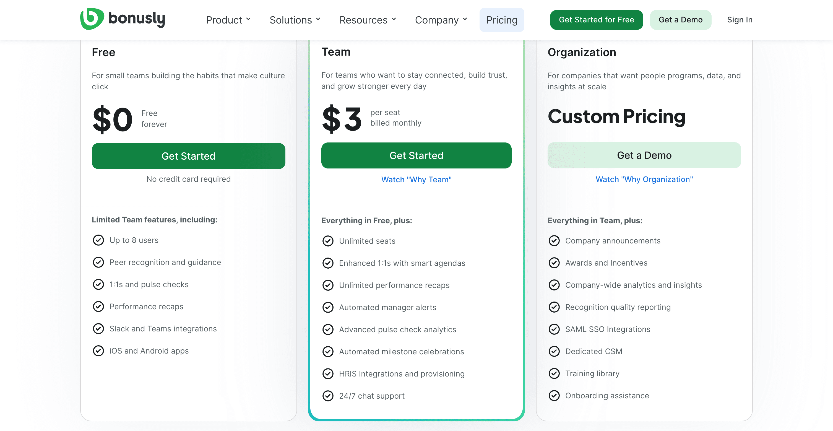This screenshot has height=431, width=833.
Task: Expand the Resources dropdown
Action: [367, 20]
